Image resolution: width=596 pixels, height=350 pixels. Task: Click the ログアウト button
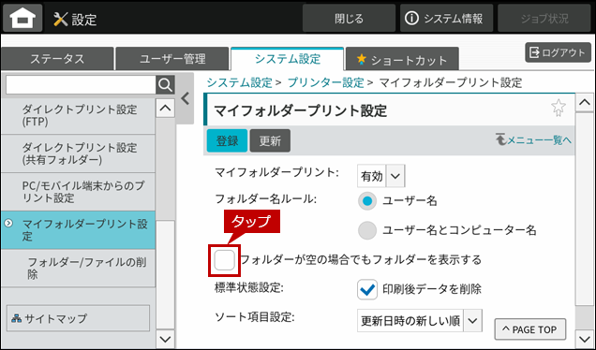[x=558, y=52]
